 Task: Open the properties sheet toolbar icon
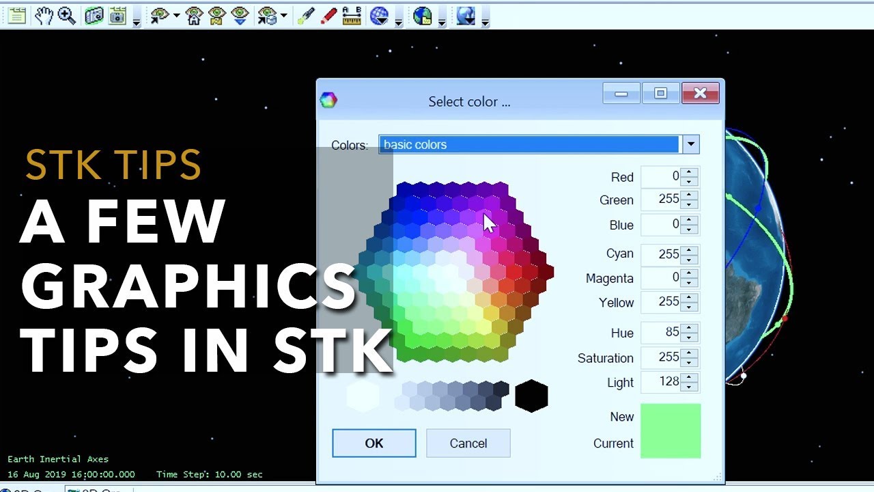[16, 15]
